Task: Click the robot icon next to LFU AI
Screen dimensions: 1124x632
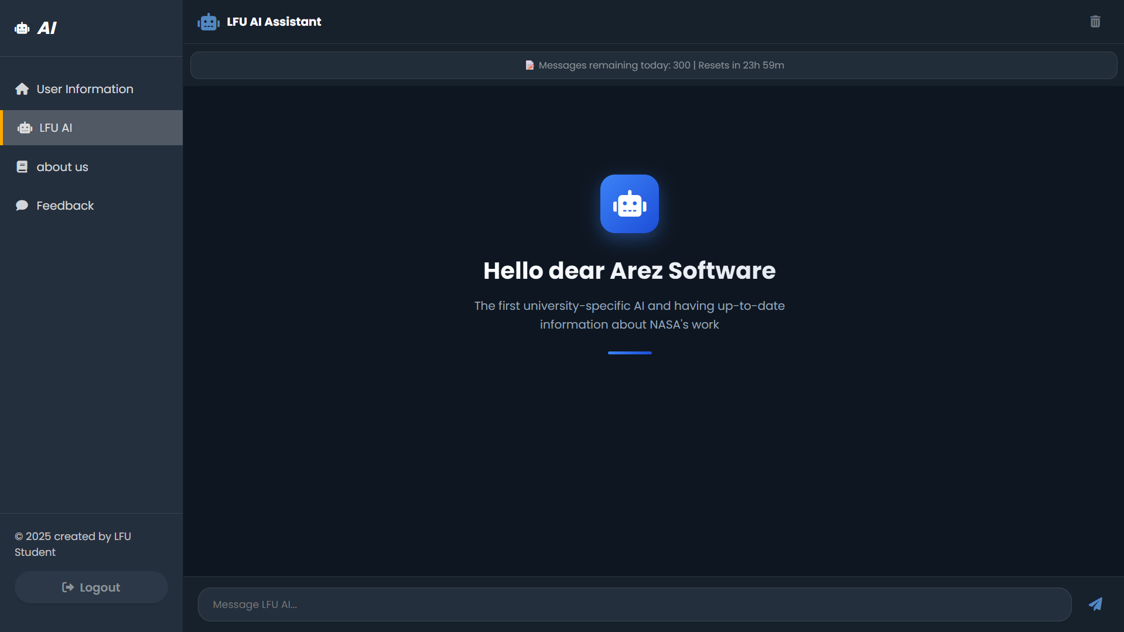Action: tap(25, 128)
